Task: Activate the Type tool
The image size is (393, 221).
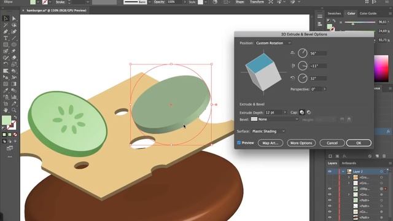Action: pos(6,38)
